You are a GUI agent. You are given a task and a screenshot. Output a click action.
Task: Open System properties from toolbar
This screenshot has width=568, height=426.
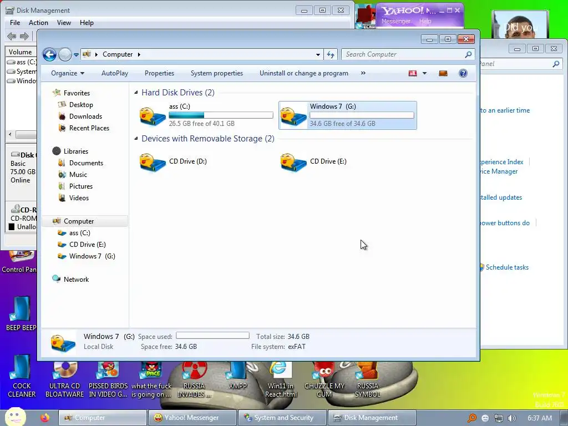(217, 73)
